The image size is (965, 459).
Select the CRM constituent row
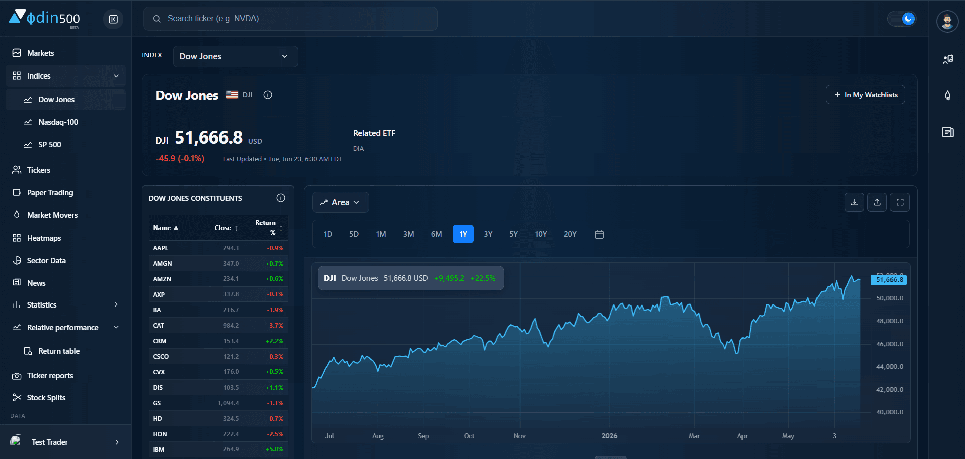218,341
